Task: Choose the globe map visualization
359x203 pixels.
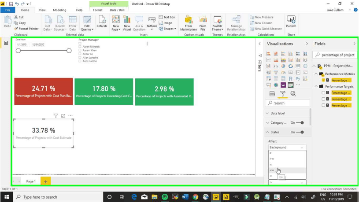Action: (305, 66)
